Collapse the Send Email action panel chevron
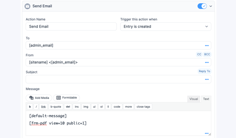Image resolution: width=236 pixels, height=138 pixels. [x=211, y=6]
